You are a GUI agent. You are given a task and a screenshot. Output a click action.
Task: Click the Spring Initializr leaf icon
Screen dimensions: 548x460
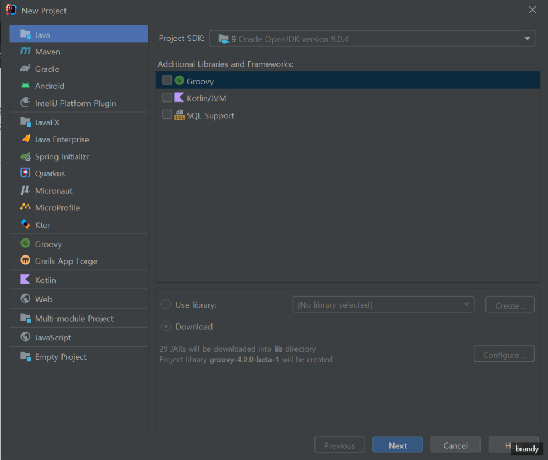[26, 156]
